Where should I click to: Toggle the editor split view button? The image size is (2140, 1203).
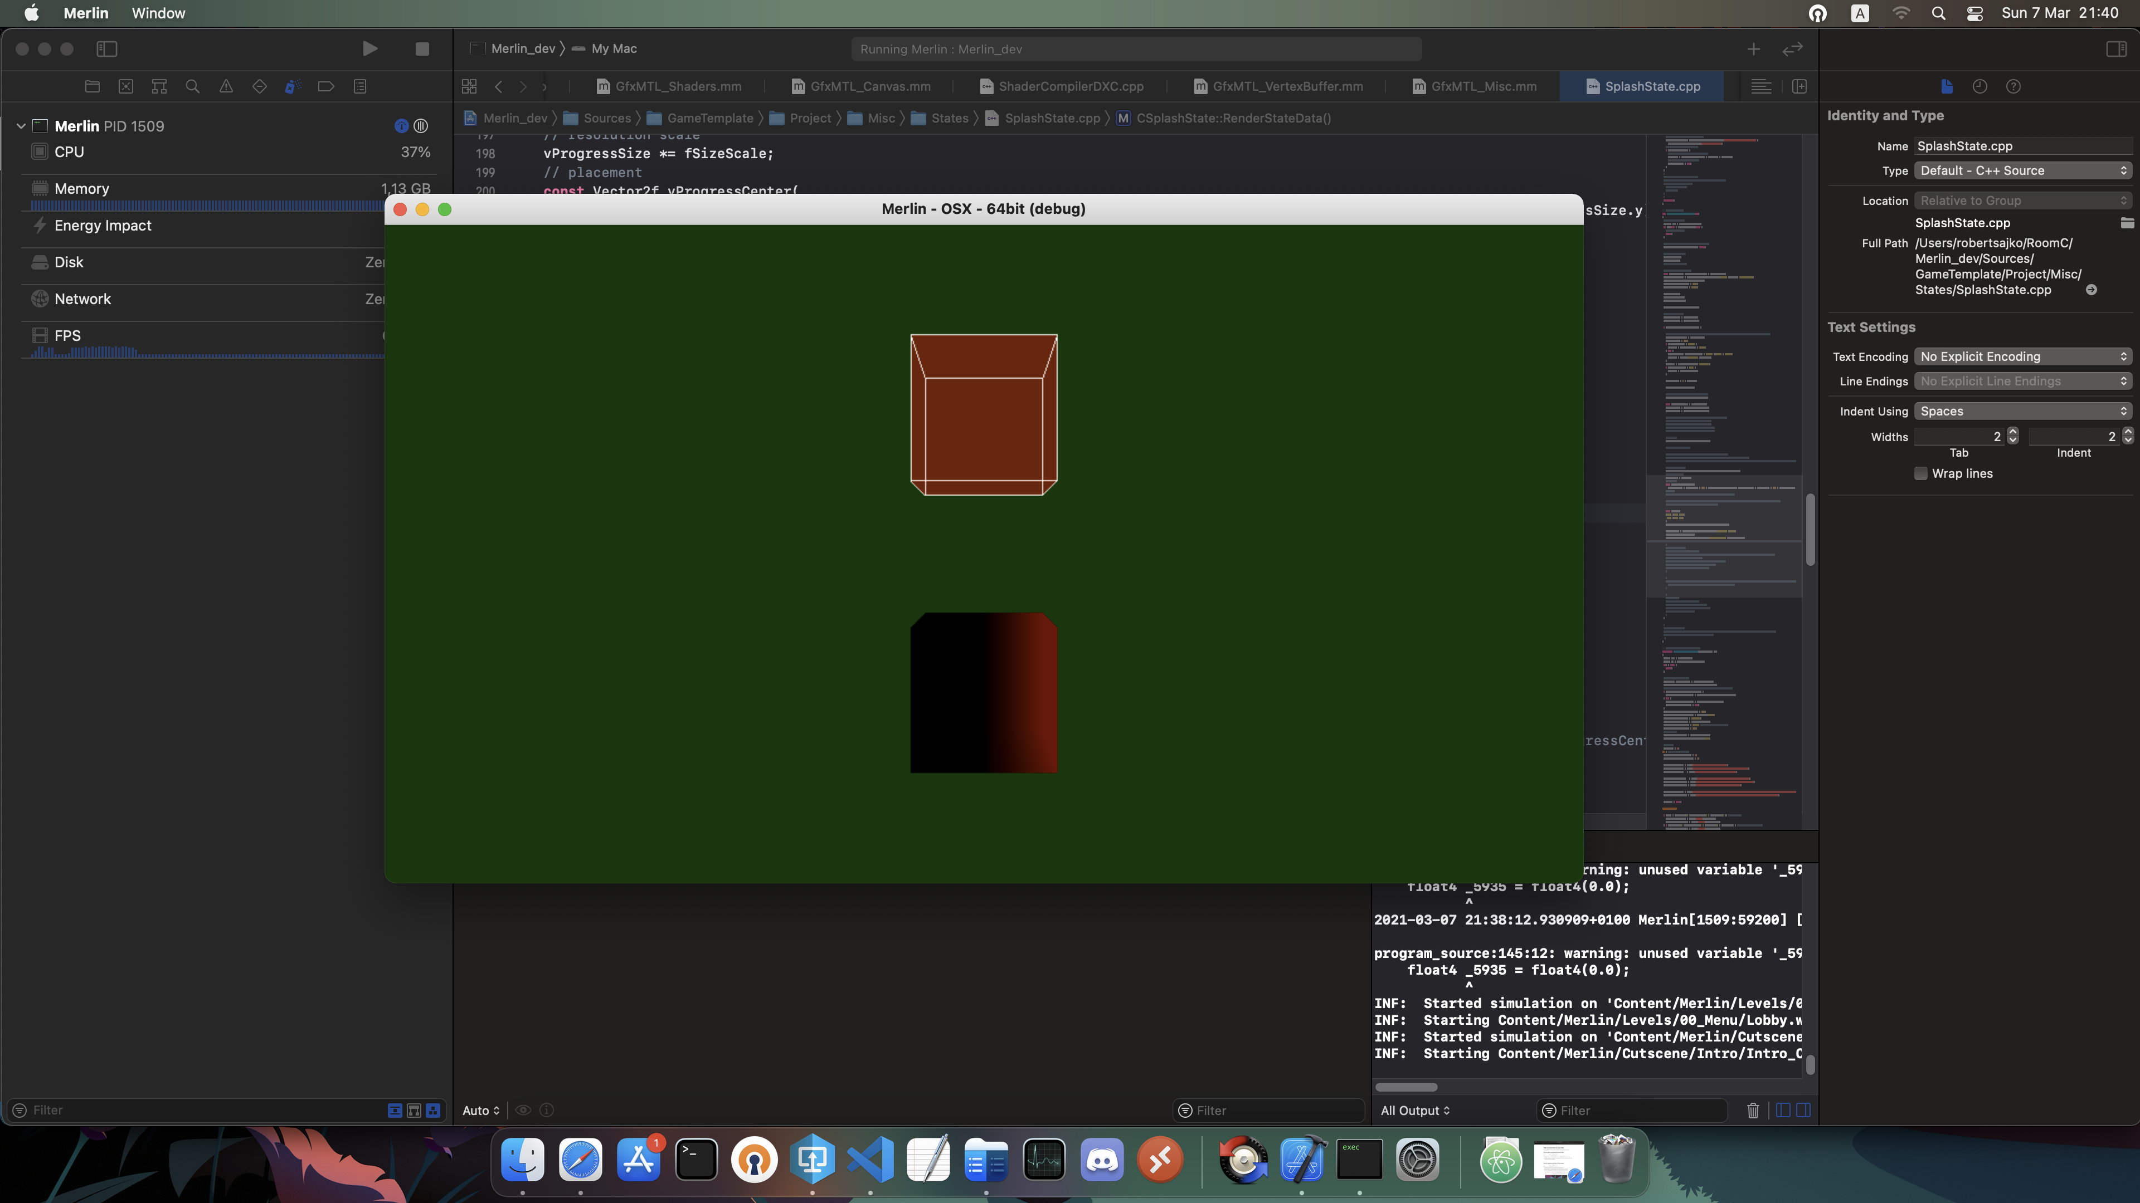point(1799,86)
